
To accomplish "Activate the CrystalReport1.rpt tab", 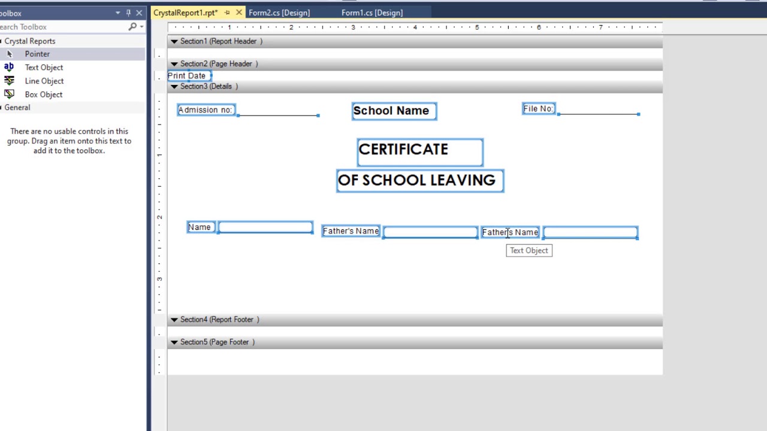I will (186, 13).
